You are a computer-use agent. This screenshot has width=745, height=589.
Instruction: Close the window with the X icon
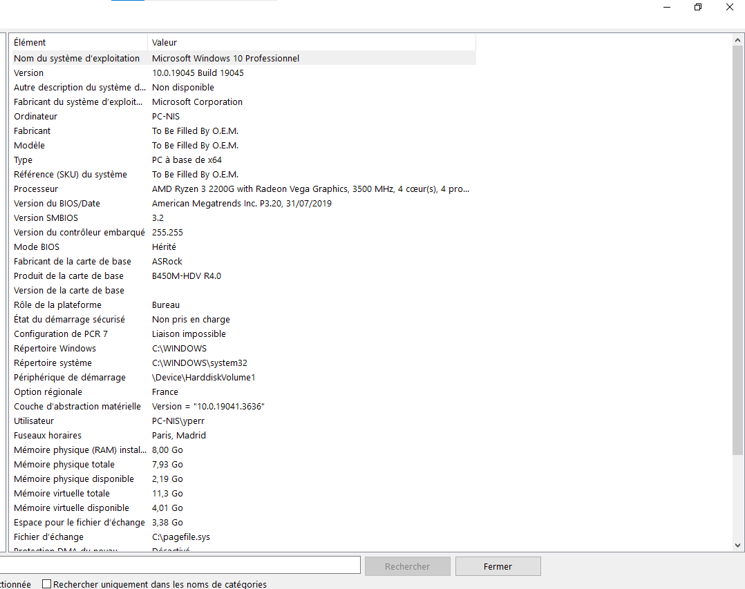tap(729, 7)
